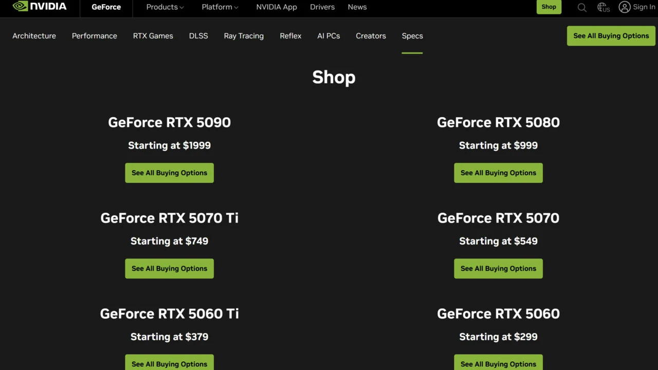See buying options for GeForce RTX 5070 Ti

pos(169,268)
